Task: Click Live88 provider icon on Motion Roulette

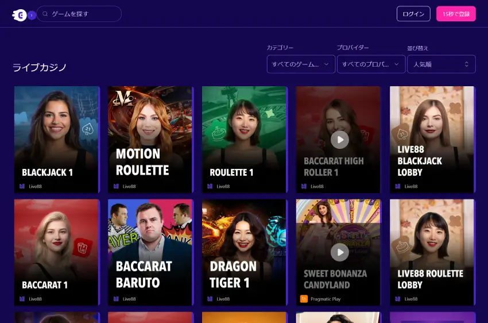Action: [116, 186]
